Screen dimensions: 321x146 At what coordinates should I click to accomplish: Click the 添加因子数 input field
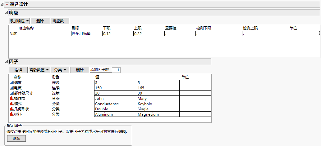[x=116, y=70]
